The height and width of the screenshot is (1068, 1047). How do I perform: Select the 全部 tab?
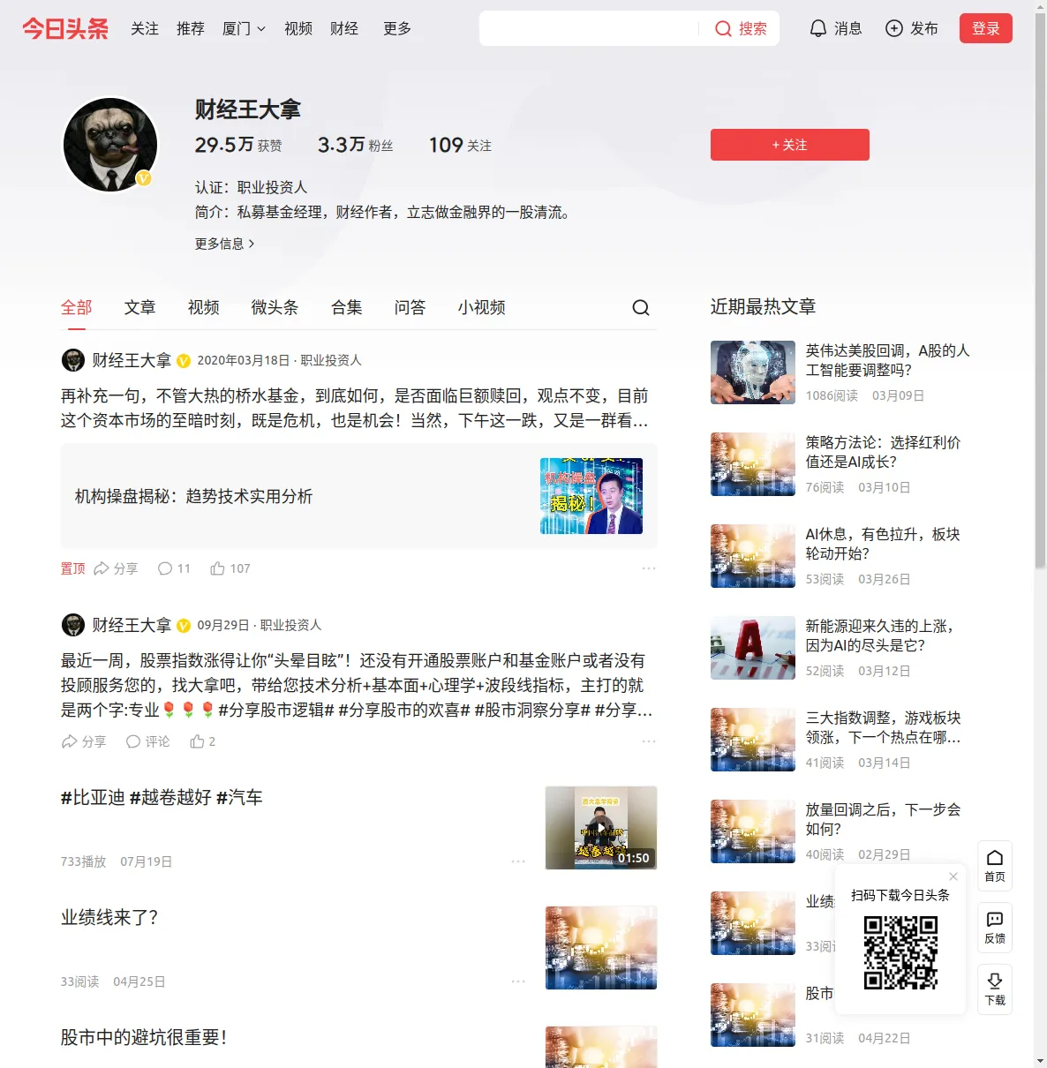point(77,307)
